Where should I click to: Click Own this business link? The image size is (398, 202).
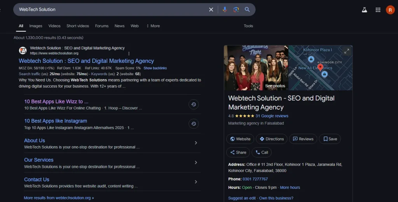coord(276,198)
